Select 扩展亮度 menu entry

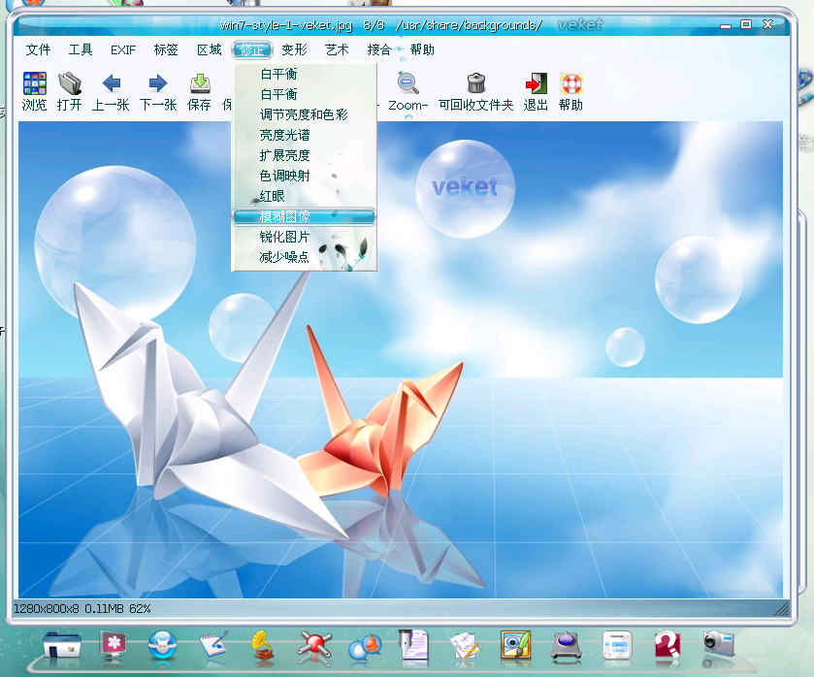[x=305, y=155]
